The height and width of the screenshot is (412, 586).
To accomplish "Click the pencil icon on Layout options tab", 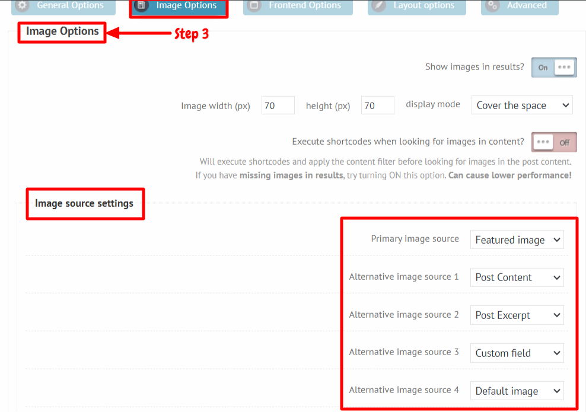I will coord(378,5).
